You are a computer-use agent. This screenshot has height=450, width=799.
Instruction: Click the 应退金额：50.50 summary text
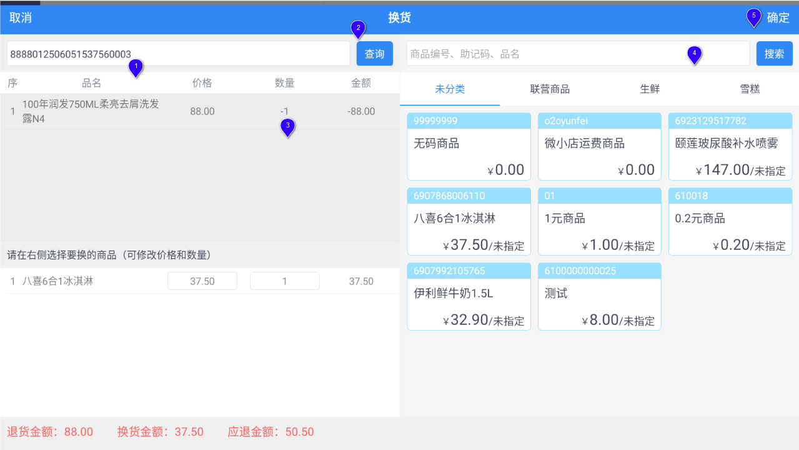click(x=271, y=432)
